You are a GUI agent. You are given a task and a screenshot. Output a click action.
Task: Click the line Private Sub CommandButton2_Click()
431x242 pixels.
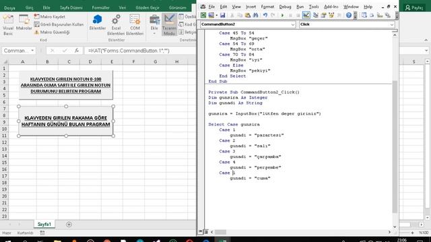click(254, 92)
